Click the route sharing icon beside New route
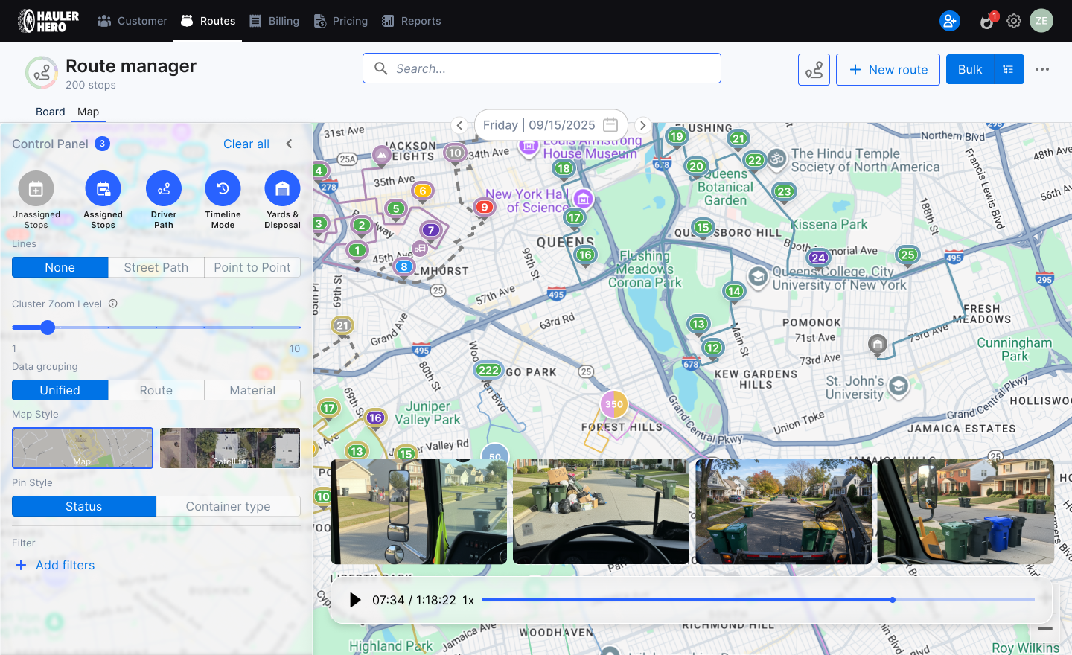 [814, 68]
